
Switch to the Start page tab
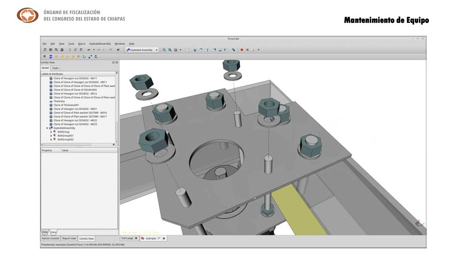tap(129, 238)
